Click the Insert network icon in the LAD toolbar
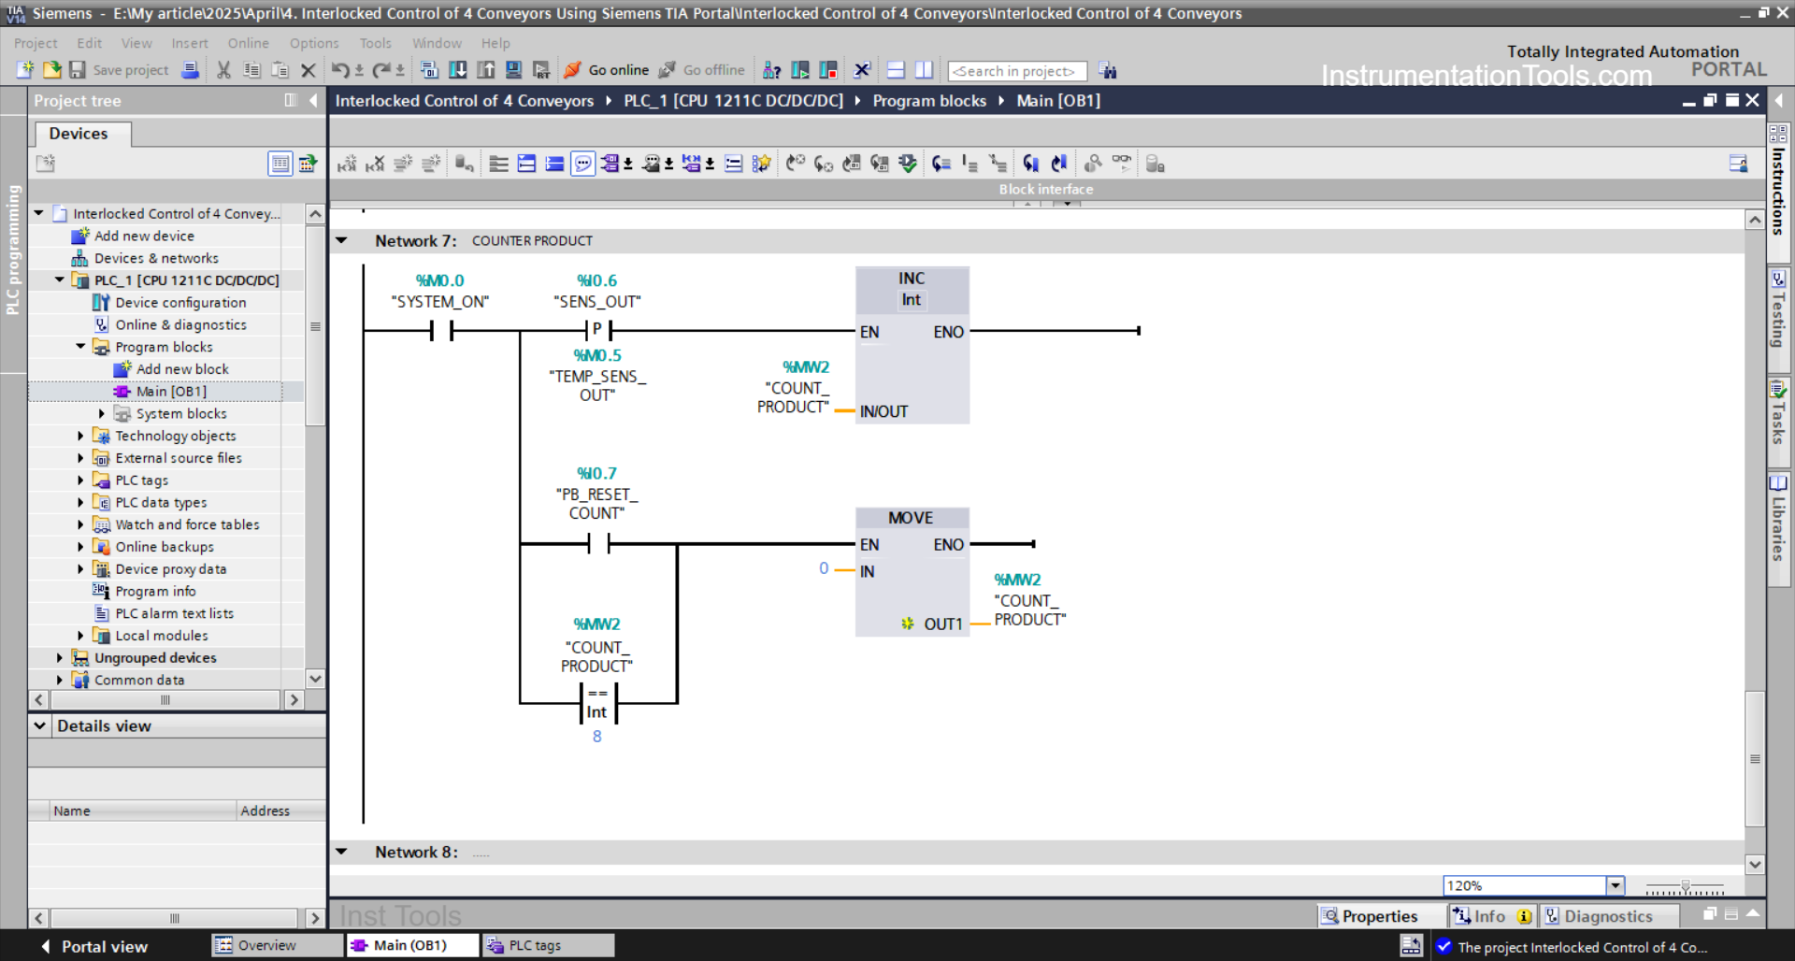The height and width of the screenshot is (961, 1795). pos(526,164)
